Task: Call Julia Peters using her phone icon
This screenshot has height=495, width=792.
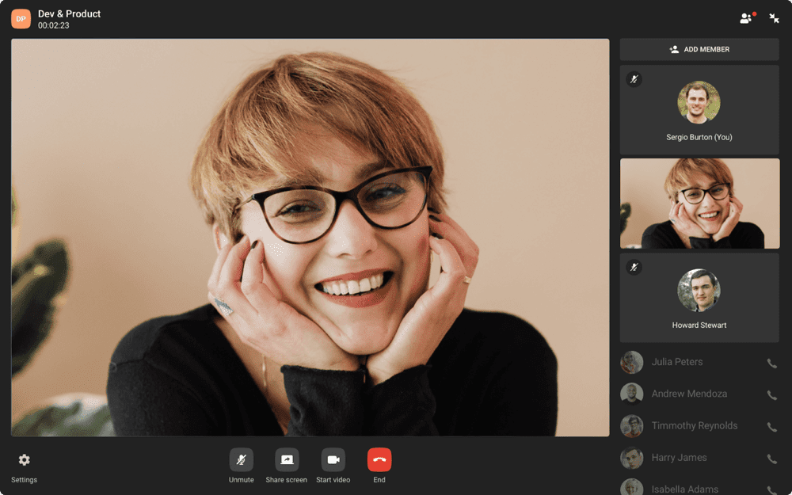Action: click(771, 362)
